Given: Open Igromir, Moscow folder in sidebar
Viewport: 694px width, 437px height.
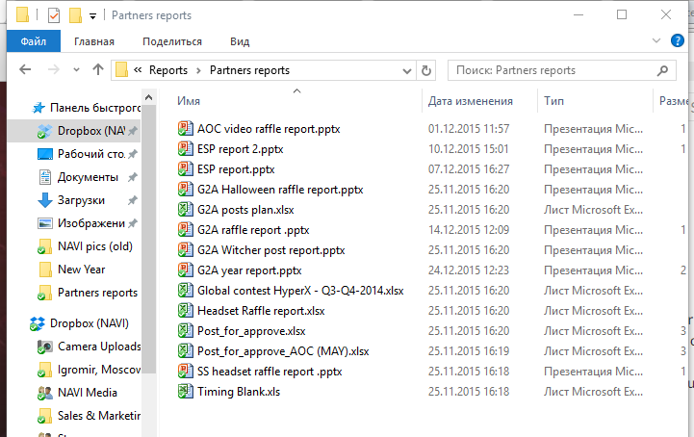Looking at the screenshot, I should (x=99, y=370).
